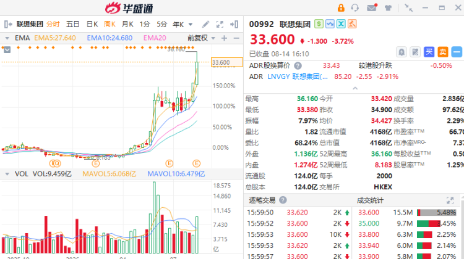Select the pencil drawing tool
This screenshot has width=464, height=259.
[x=205, y=24]
